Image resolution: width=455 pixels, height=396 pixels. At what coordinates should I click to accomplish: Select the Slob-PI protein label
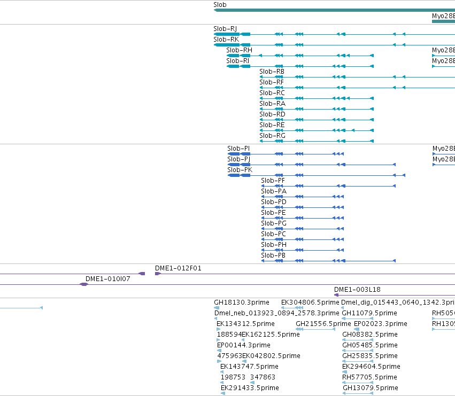click(x=238, y=149)
